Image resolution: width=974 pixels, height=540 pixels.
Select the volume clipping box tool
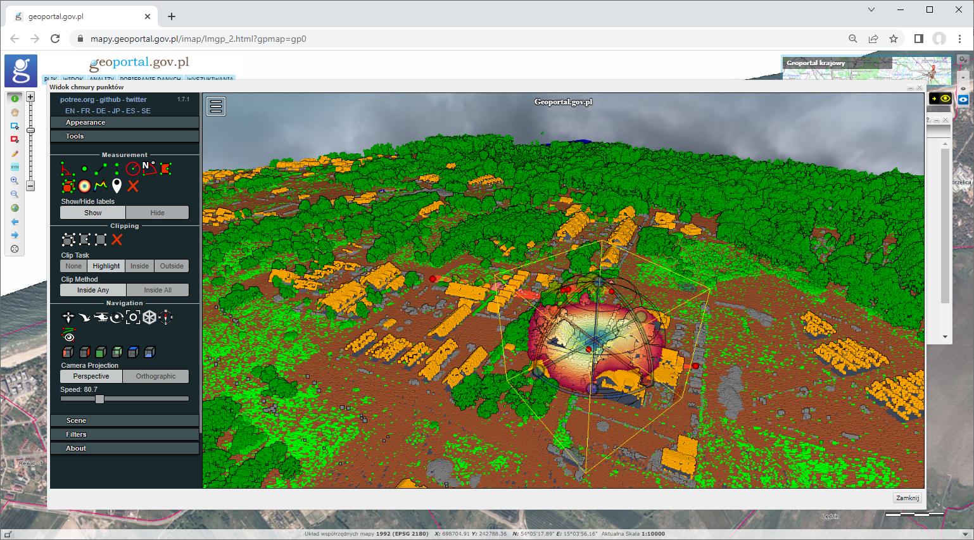pyautogui.click(x=68, y=239)
